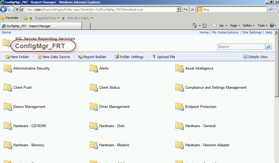The height and width of the screenshot is (163, 279).
Task: Click the Print toolbar icon
Action: 222,26
